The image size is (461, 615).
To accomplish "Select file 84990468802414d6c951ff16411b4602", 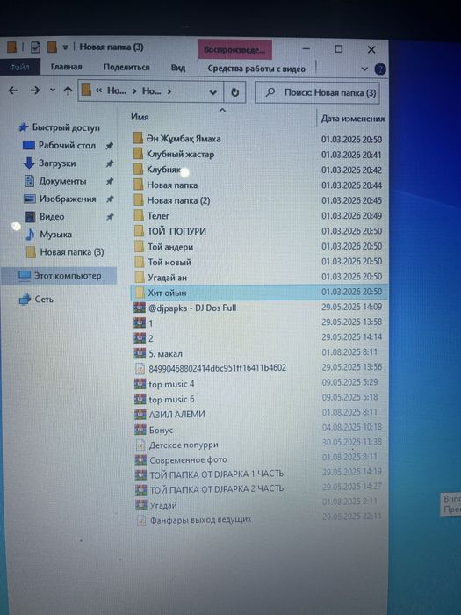I will point(217,368).
